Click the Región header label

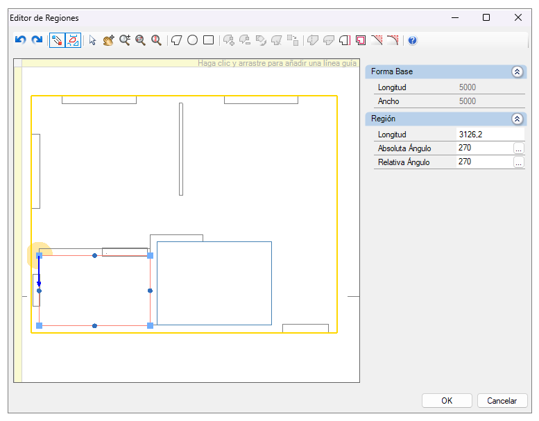[x=384, y=119]
